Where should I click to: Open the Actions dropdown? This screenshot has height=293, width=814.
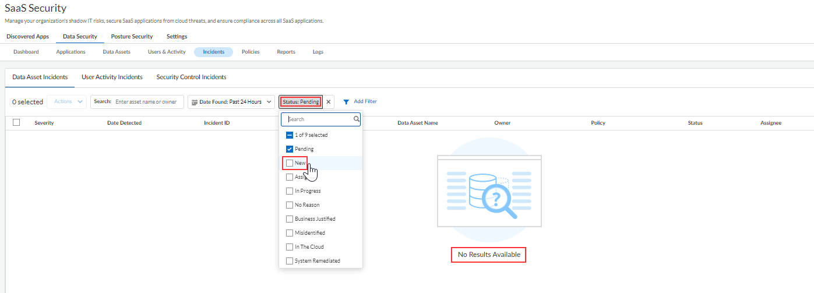click(x=66, y=102)
